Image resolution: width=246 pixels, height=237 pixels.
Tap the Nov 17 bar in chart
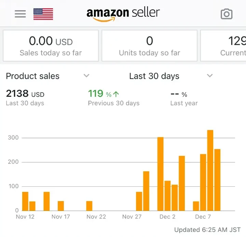tap(60, 206)
